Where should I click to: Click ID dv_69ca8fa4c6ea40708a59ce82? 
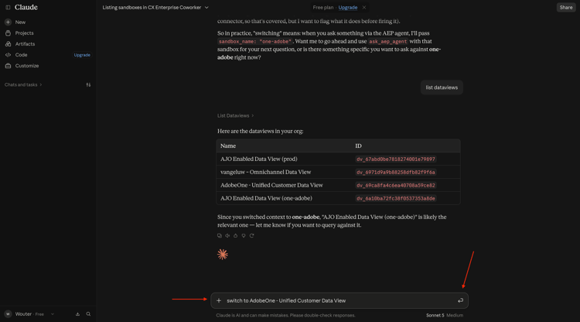(396, 186)
